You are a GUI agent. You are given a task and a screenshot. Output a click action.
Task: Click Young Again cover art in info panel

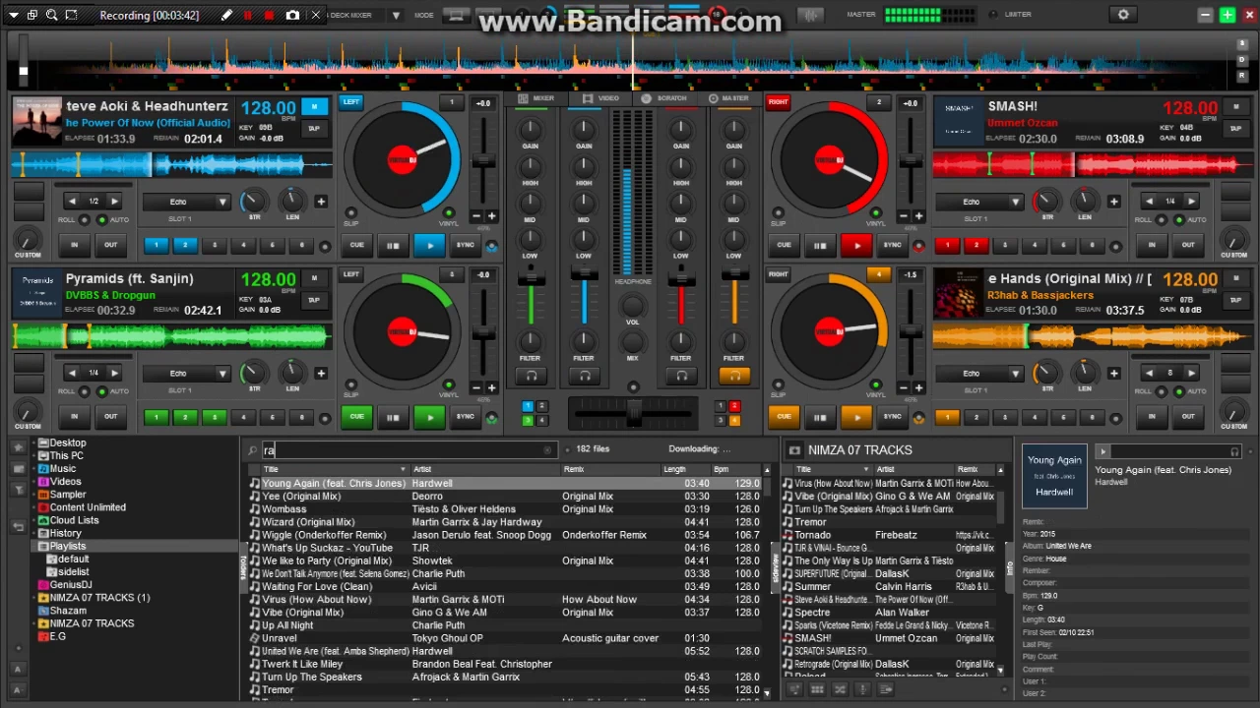point(1054,476)
